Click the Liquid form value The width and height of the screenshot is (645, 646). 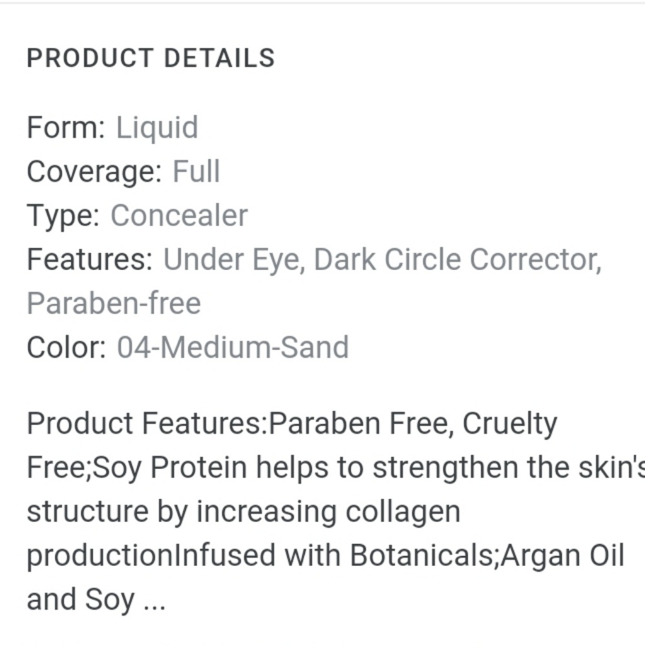(157, 129)
